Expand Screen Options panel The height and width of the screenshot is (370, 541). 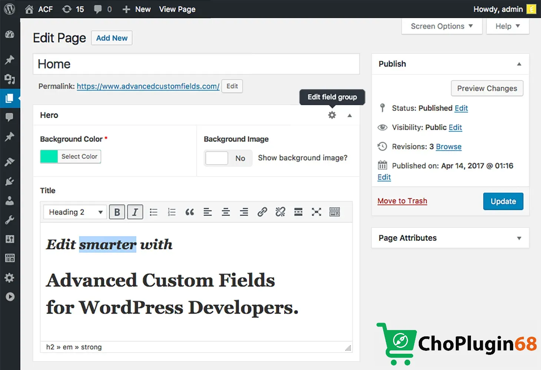(x=442, y=26)
